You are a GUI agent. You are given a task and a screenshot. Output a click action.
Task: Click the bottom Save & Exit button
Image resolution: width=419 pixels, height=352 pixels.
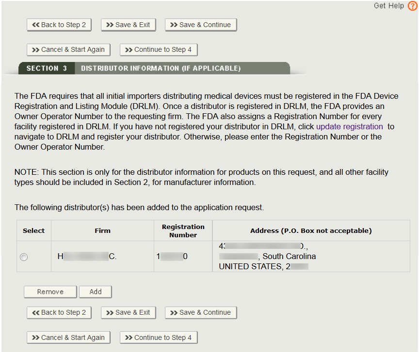click(x=128, y=312)
